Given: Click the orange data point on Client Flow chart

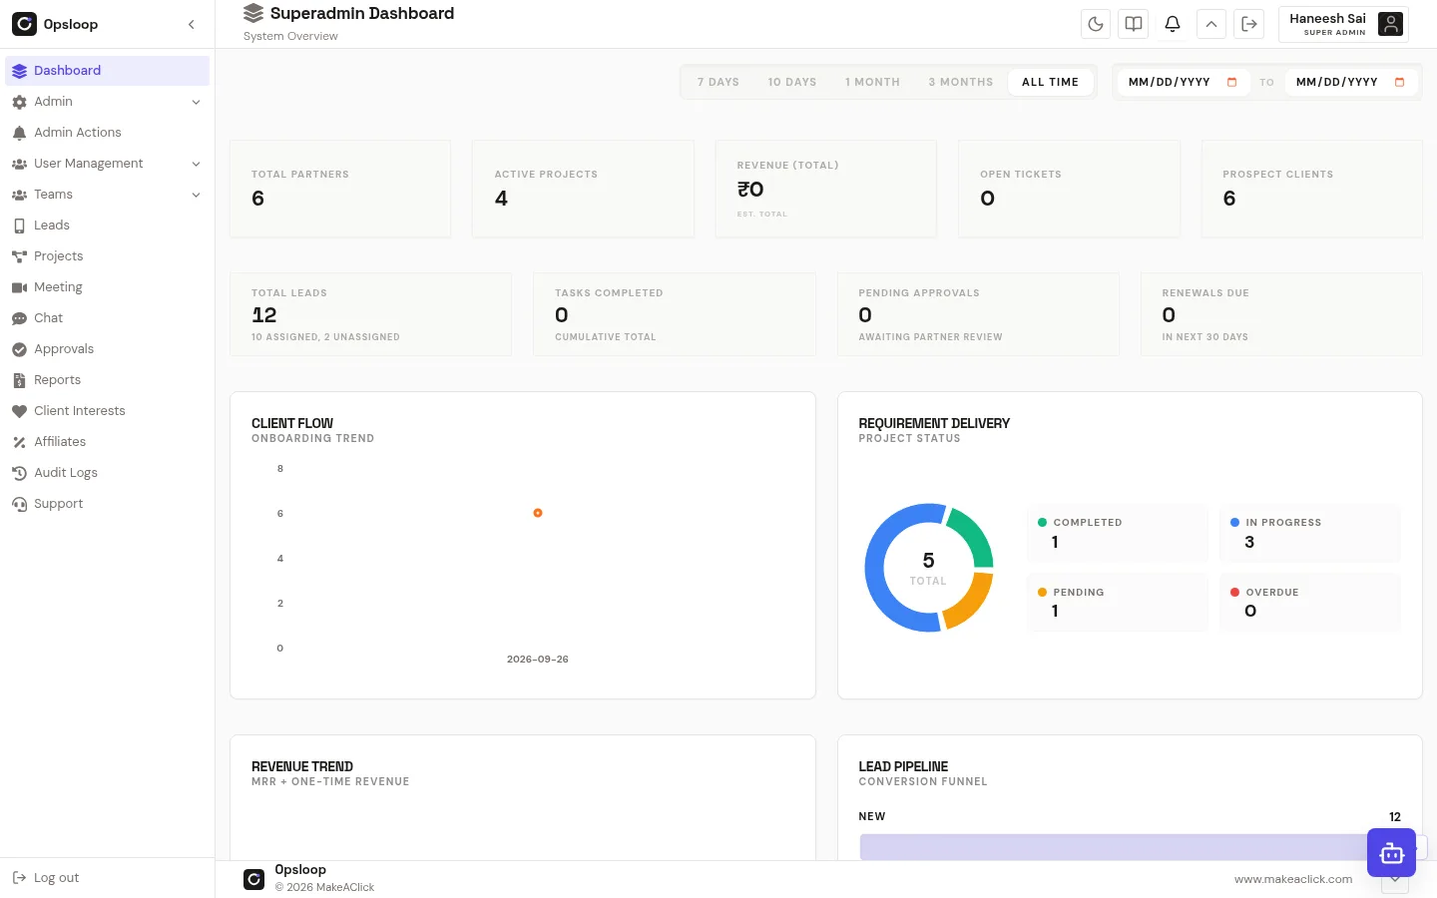Looking at the screenshot, I should [x=538, y=513].
